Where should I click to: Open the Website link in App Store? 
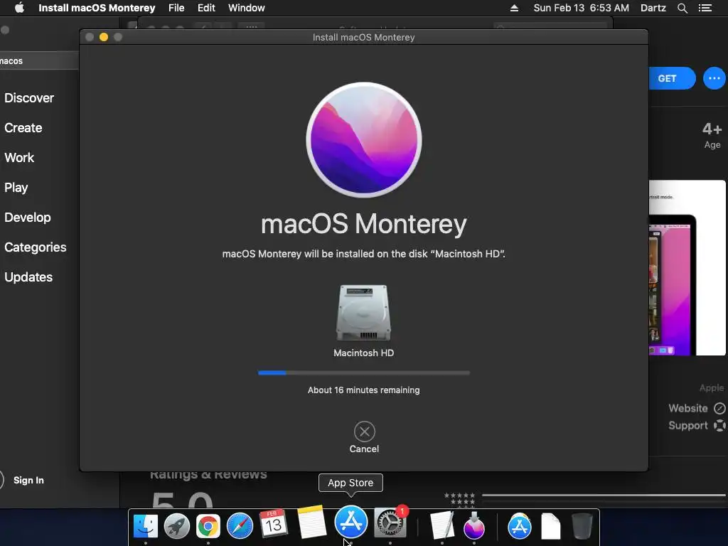(x=697, y=408)
